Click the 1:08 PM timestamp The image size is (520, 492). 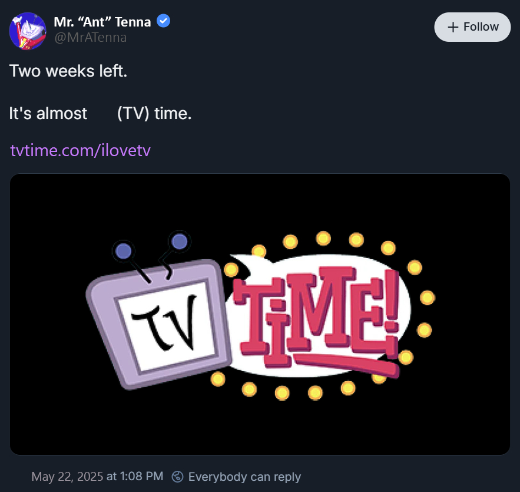point(142,477)
